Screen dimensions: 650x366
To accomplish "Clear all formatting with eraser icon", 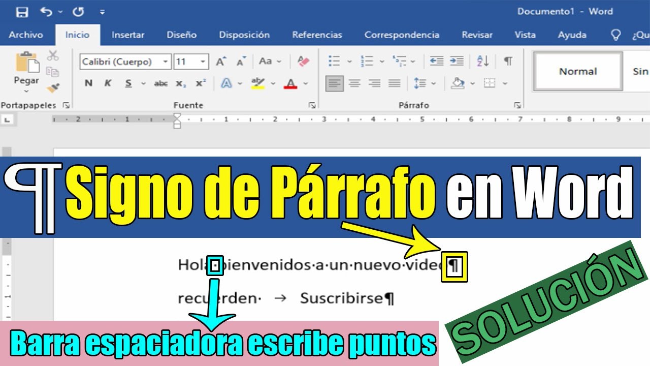I will point(303,62).
